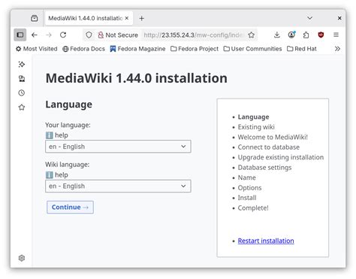Click the Connect to database step text
Viewport: 356px width, 279px height.
(x=269, y=147)
